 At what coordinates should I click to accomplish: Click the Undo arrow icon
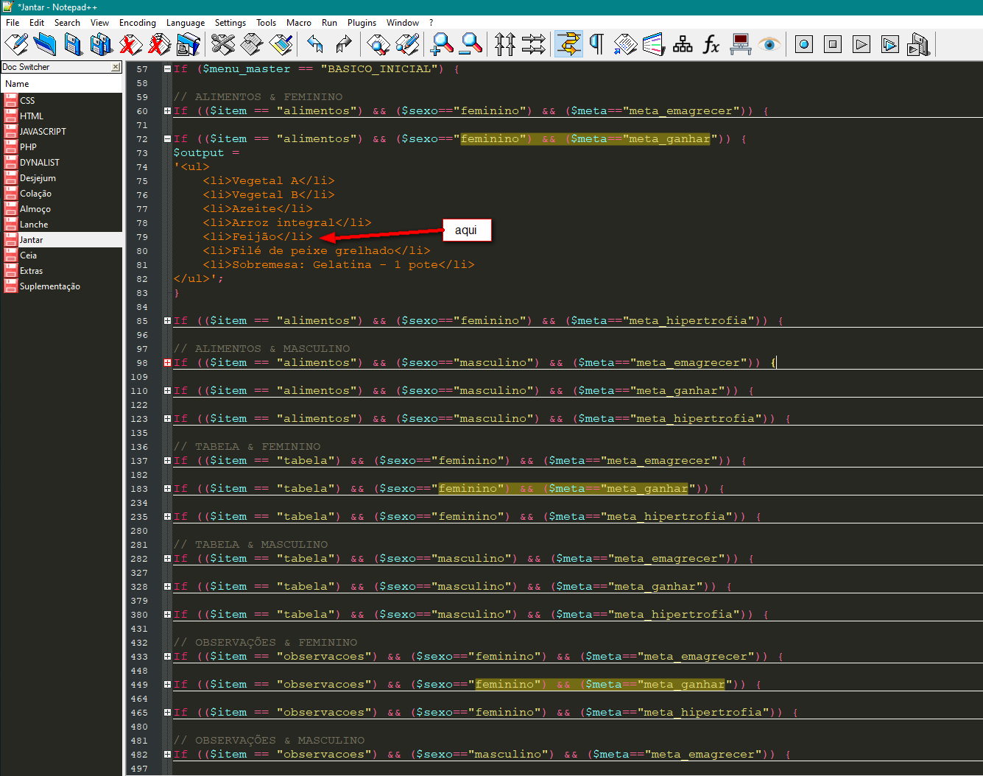click(315, 45)
